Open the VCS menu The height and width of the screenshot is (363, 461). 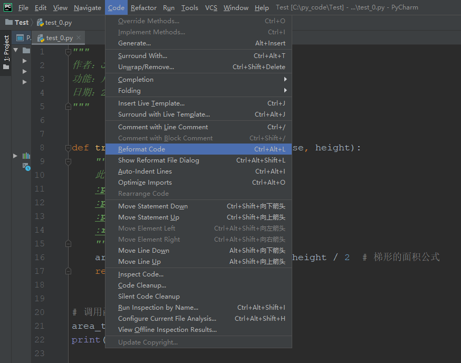[x=211, y=7]
